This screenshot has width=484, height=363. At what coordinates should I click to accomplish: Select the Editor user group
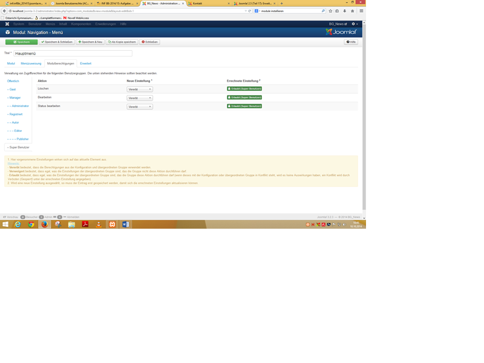pos(15,131)
